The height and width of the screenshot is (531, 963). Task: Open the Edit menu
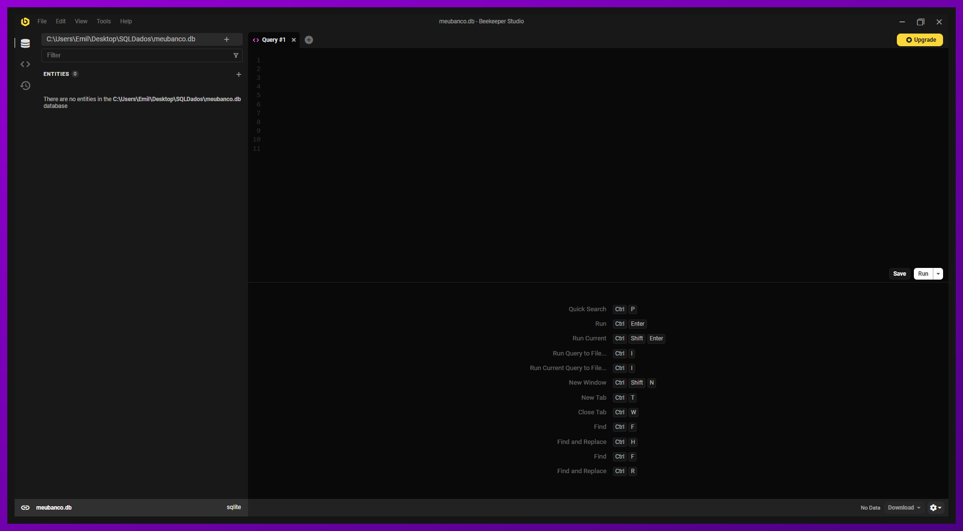[x=61, y=21]
